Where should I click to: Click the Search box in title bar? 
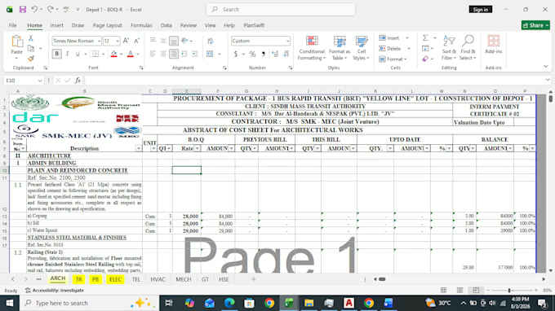tap(281, 10)
